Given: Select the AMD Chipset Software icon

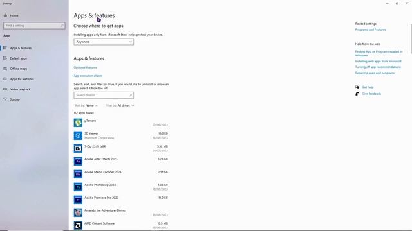Looking at the screenshot, I should click(x=78, y=225).
